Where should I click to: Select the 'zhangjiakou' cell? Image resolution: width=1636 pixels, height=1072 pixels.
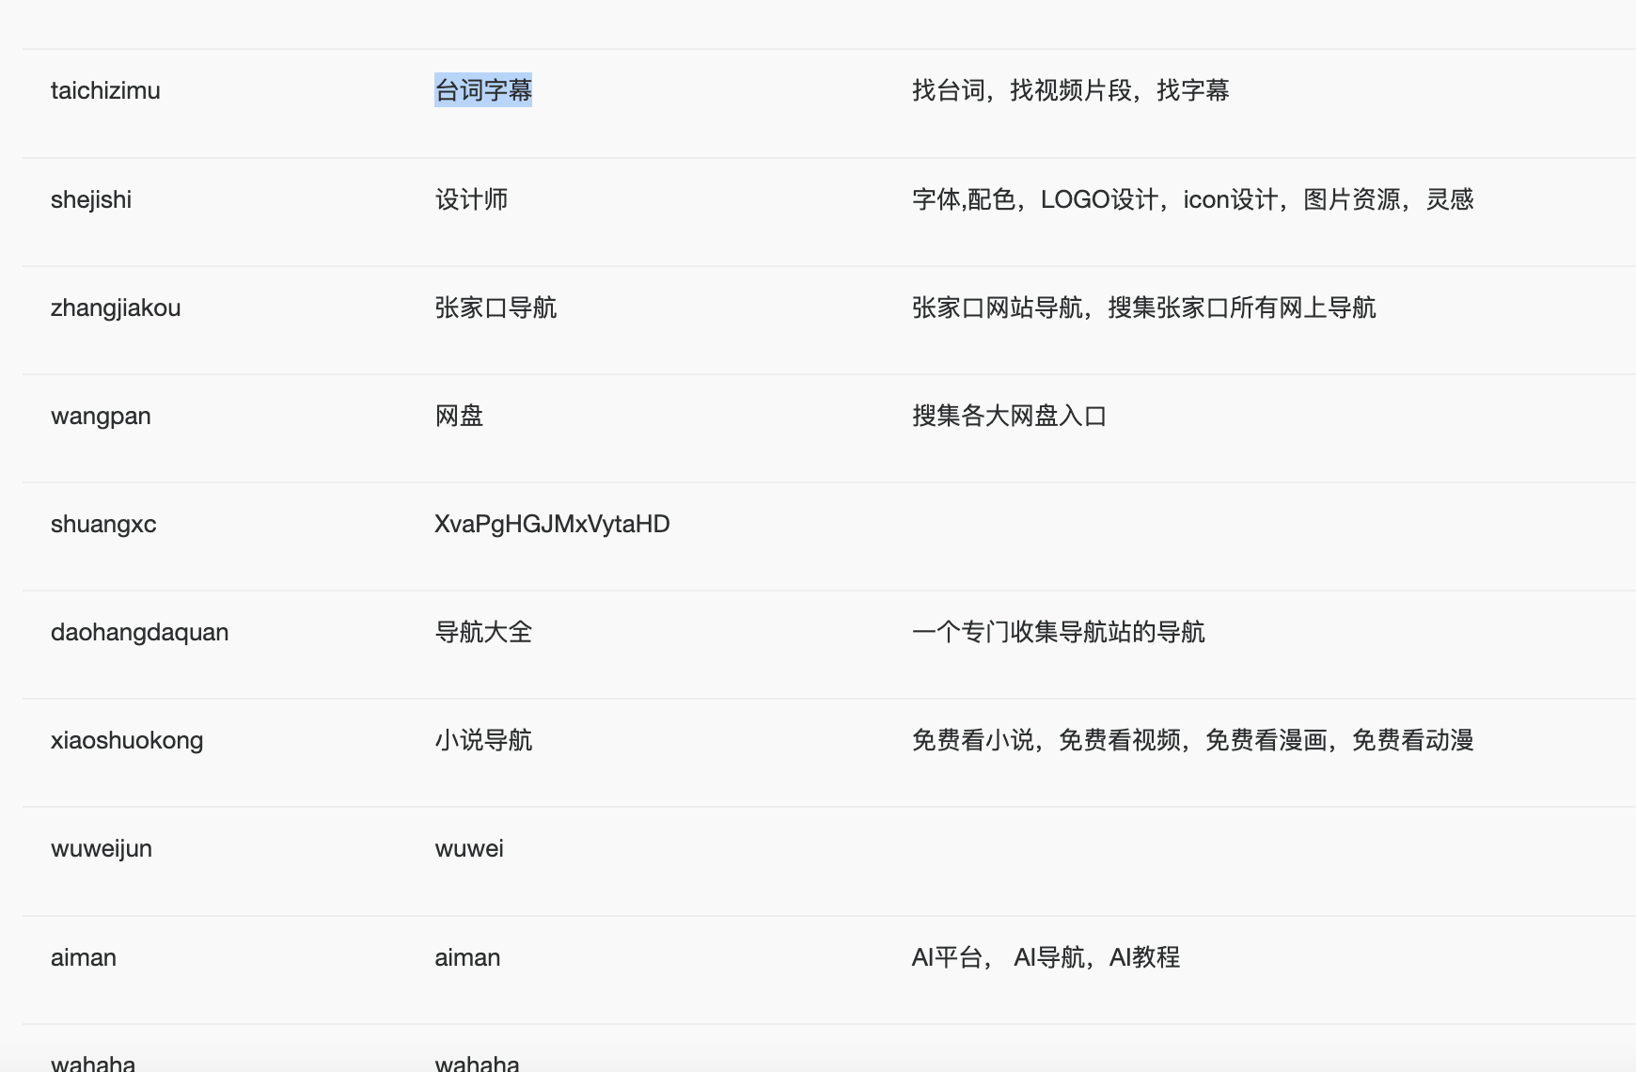(x=116, y=307)
